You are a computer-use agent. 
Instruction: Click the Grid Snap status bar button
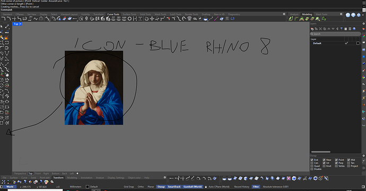tap(129, 187)
